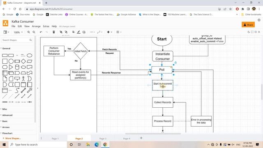This screenshot has width=263, height=148.
Task: Click the search icon in Search Shapes
Action: pos(30,40)
